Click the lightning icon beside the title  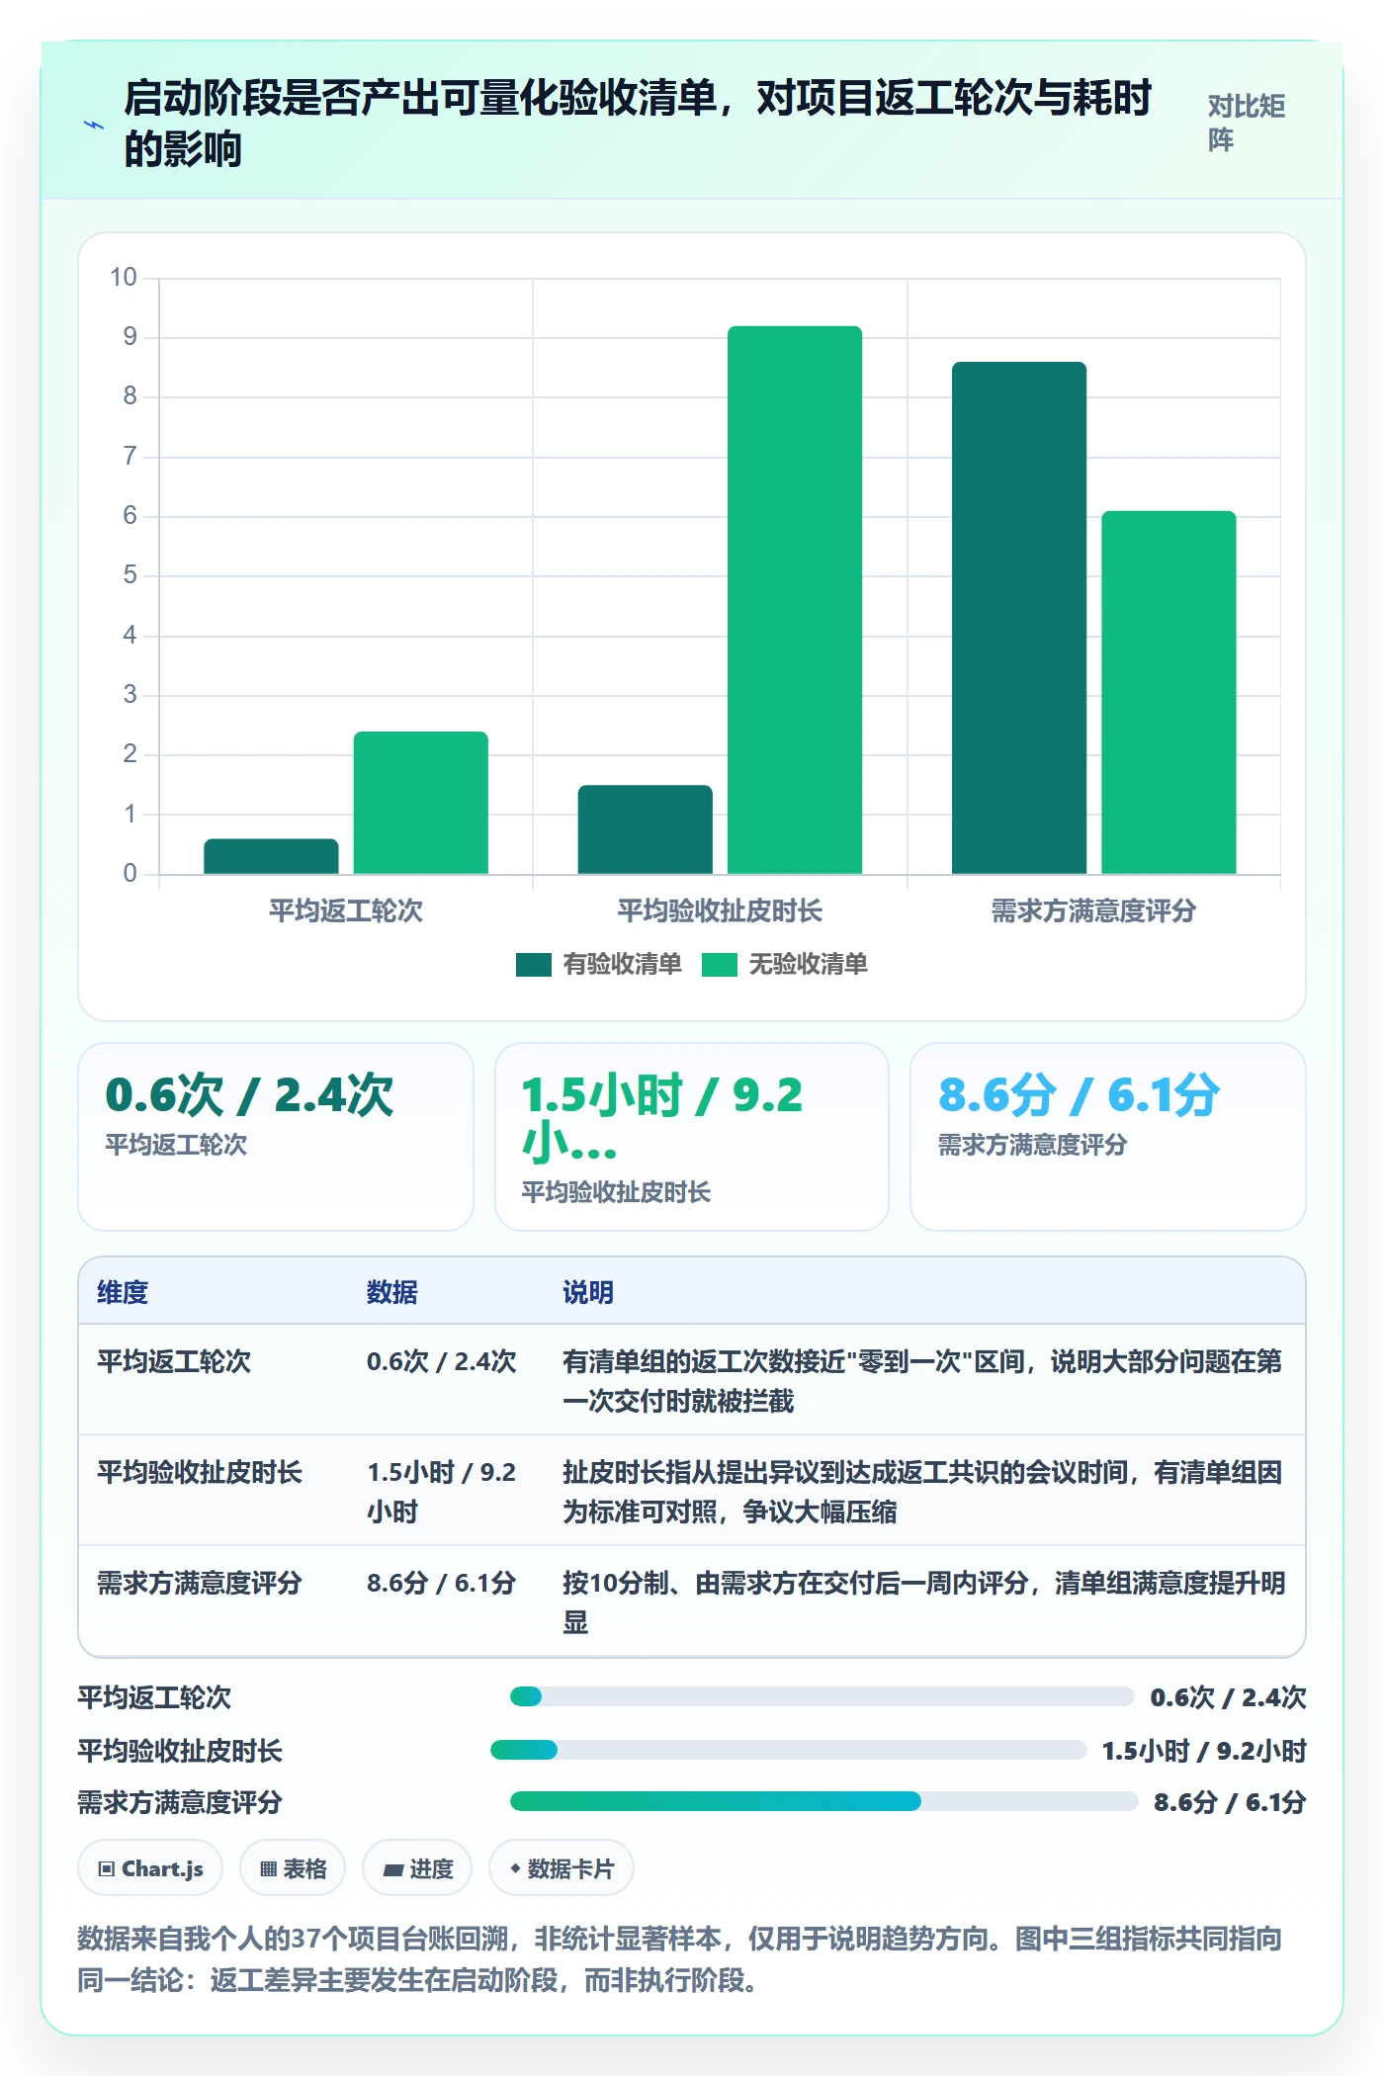94,125
